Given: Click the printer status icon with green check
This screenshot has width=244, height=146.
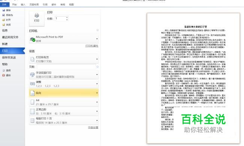Looking at the screenshot, I should click(x=33, y=39).
